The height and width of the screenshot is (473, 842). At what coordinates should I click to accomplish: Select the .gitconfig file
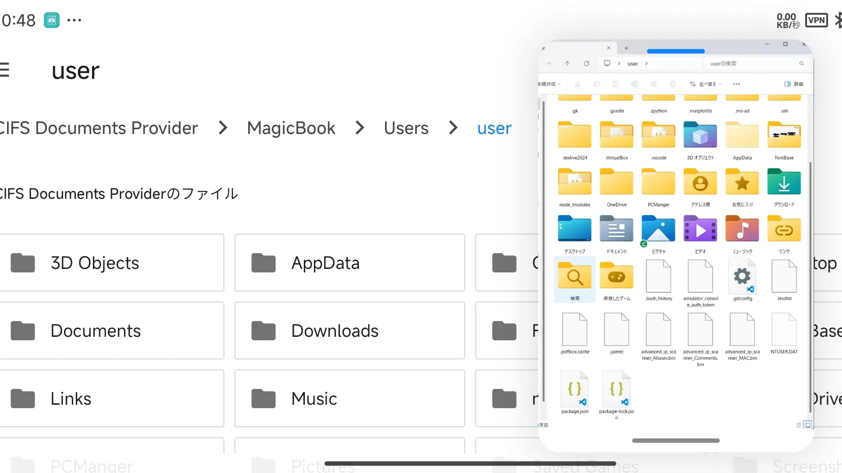click(742, 280)
